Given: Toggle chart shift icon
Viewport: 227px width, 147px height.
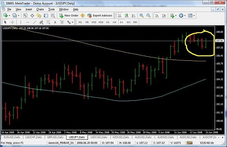Looking at the screenshot, I should 164,16.
